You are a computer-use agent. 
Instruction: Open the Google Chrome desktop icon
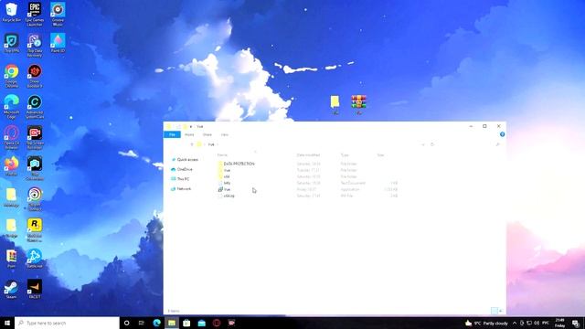coord(11,76)
